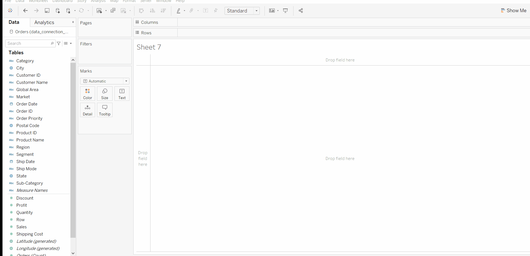Select the Order Date field
The width and height of the screenshot is (530, 256).
coord(27,104)
